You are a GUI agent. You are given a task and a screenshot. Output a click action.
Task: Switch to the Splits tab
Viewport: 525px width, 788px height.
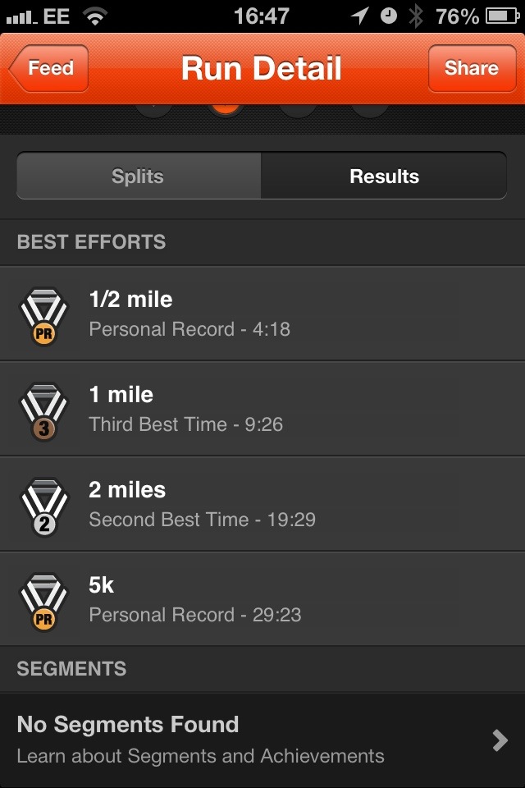(138, 176)
